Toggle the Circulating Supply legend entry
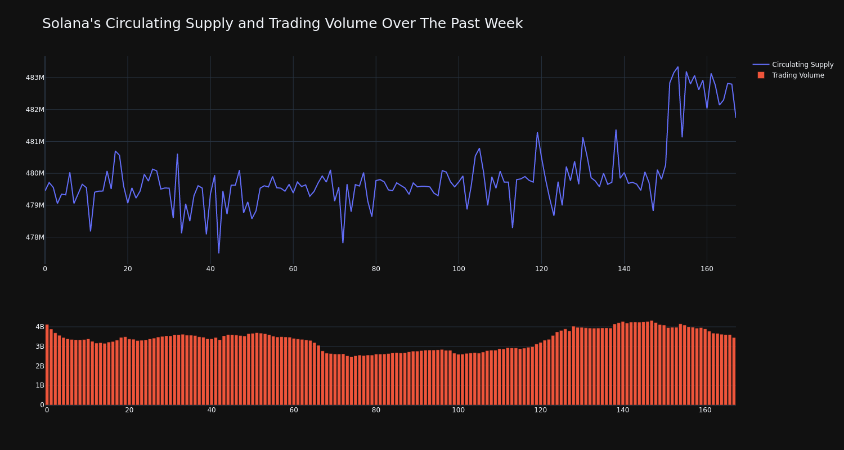This screenshot has height=450, width=844. 793,65
